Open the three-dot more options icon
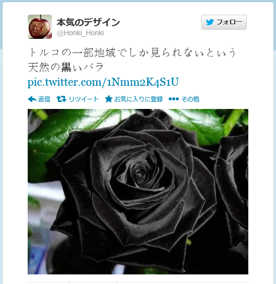The width and height of the screenshot is (276, 284). coord(174,99)
